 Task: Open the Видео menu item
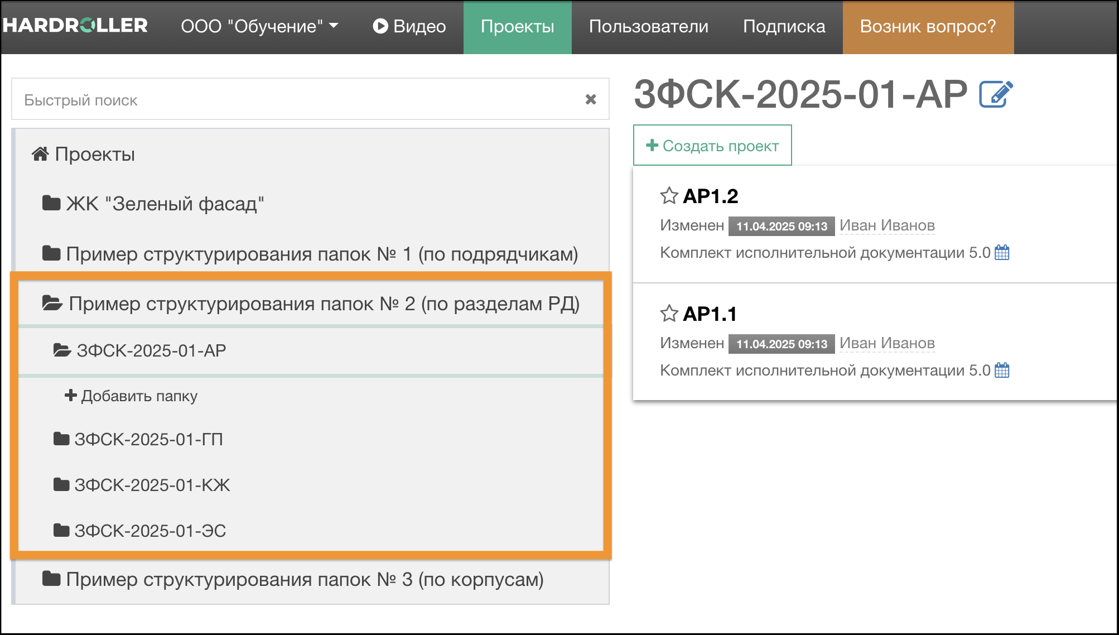click(409, 26)
